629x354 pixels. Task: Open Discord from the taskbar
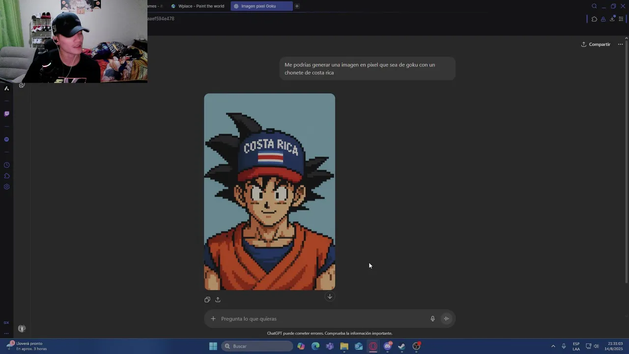[x=388, y=346]
